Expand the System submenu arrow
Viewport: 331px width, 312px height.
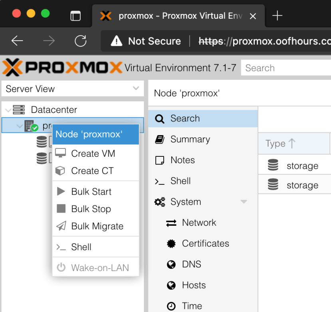244,202
